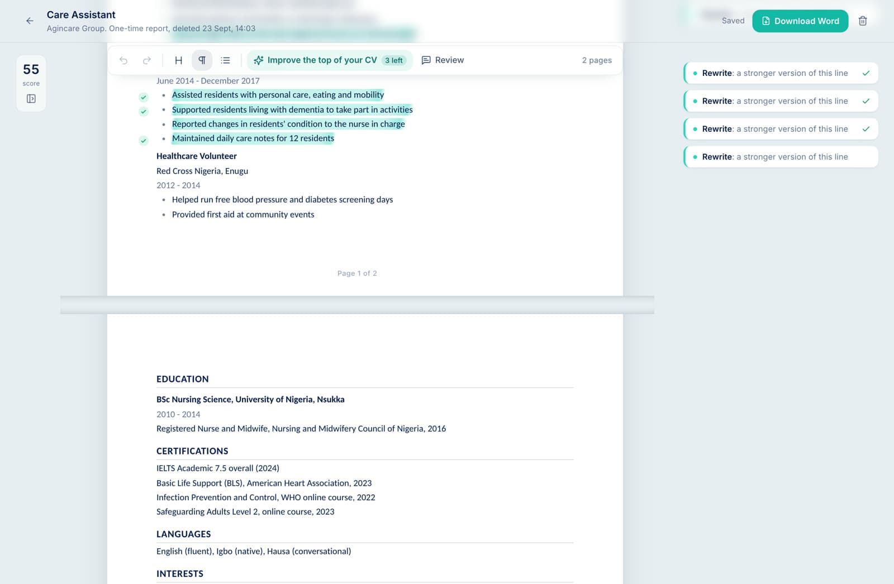Click the '2 pages' count

click(597, 60)
